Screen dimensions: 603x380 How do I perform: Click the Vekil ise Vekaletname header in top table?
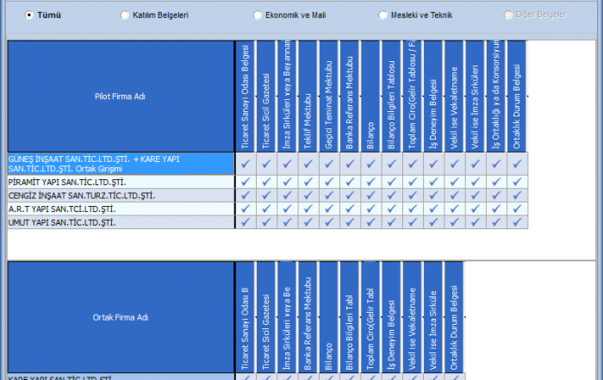(454, 97)
